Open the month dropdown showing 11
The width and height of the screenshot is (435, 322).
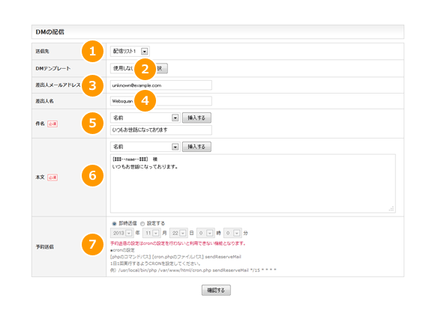point(151,233)
